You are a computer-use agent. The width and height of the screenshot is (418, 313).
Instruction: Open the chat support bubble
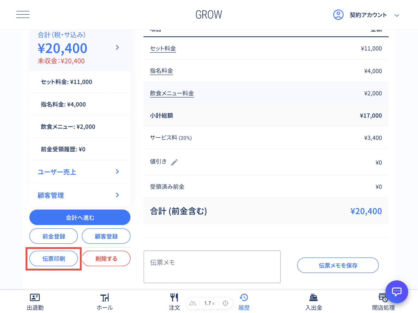(397, 292)
